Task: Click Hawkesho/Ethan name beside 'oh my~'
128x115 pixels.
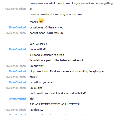Action: [x=15, y=77]
